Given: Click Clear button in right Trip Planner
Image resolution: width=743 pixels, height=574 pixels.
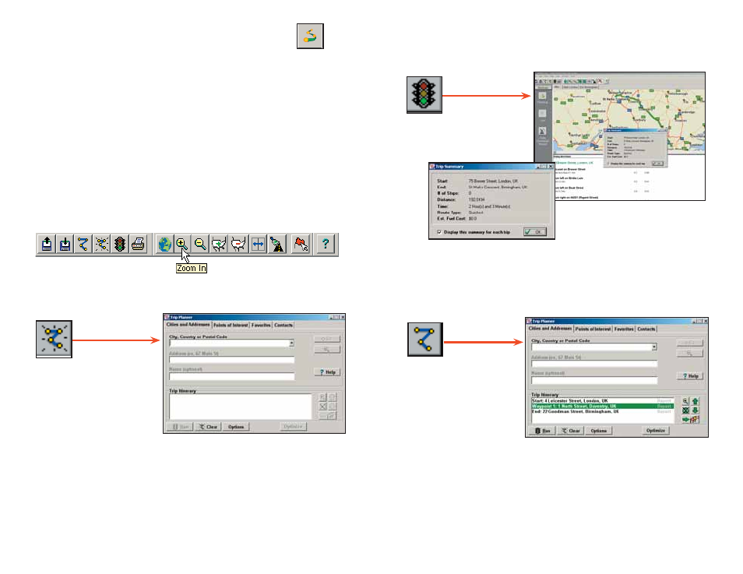Looking at the screenshot, I should point(571,431).
